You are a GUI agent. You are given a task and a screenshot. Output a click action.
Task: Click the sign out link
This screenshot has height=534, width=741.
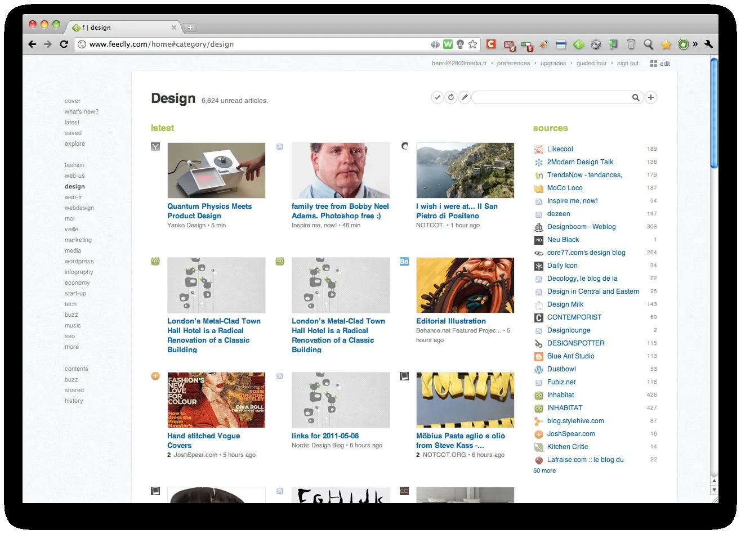[628, 63]
